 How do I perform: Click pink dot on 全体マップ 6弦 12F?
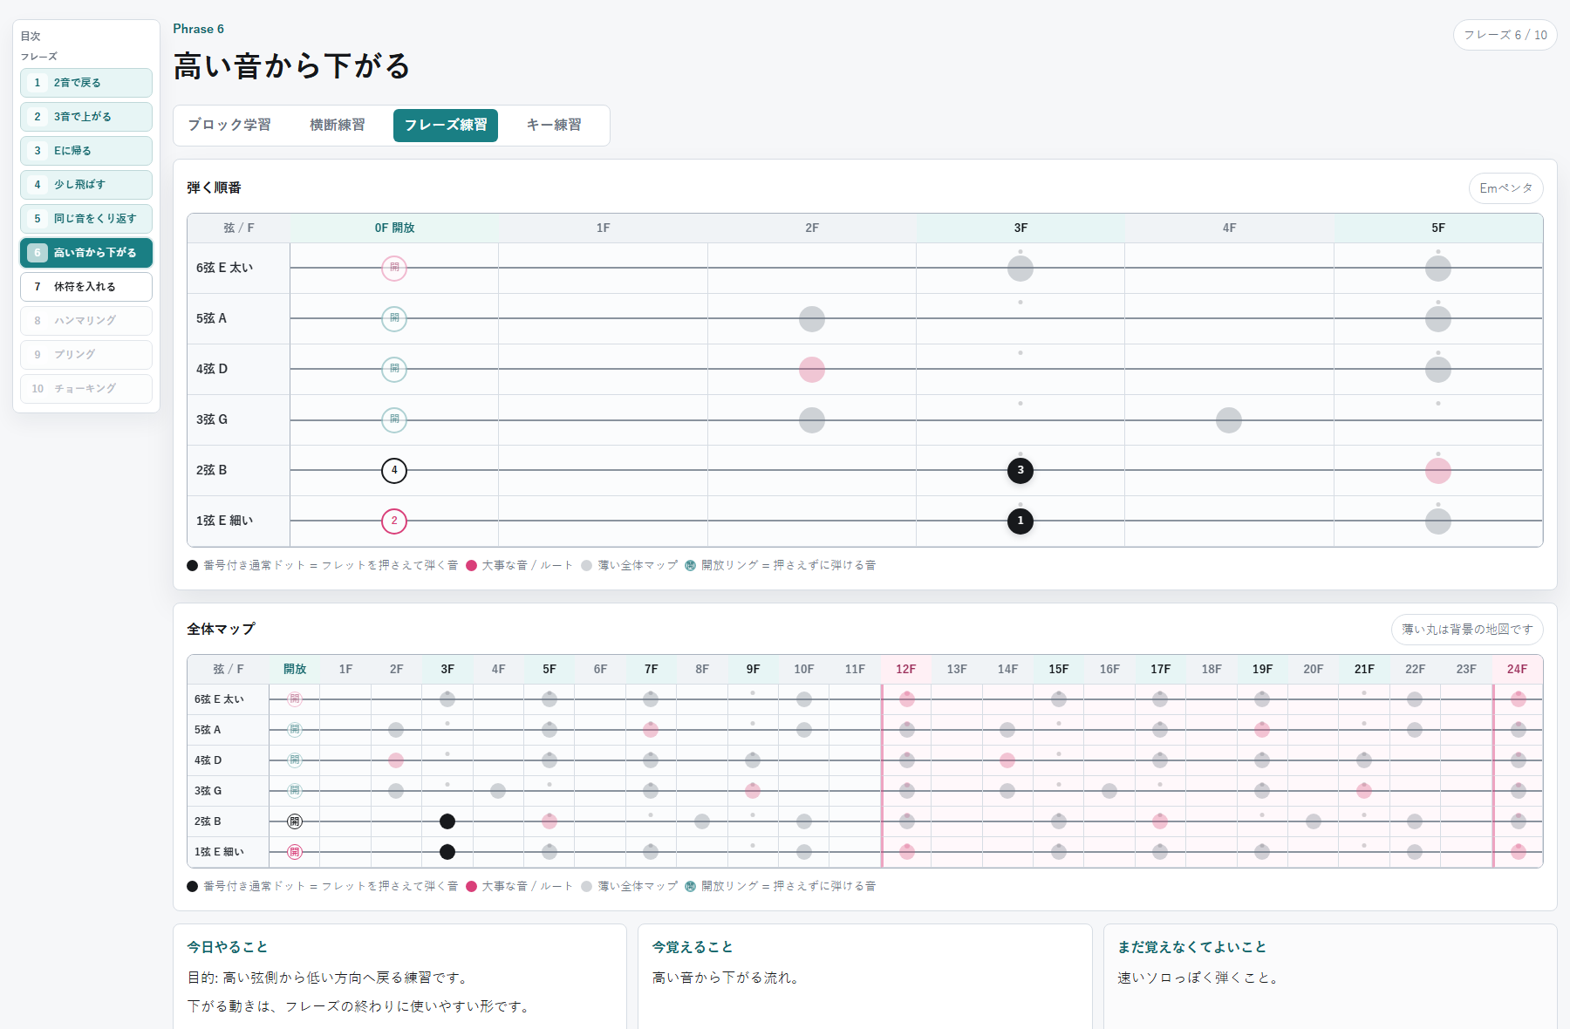tap(907, 699)
